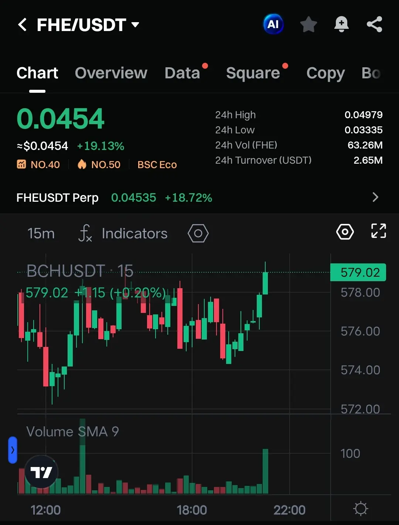Expand the blue side panel handle

13,450
